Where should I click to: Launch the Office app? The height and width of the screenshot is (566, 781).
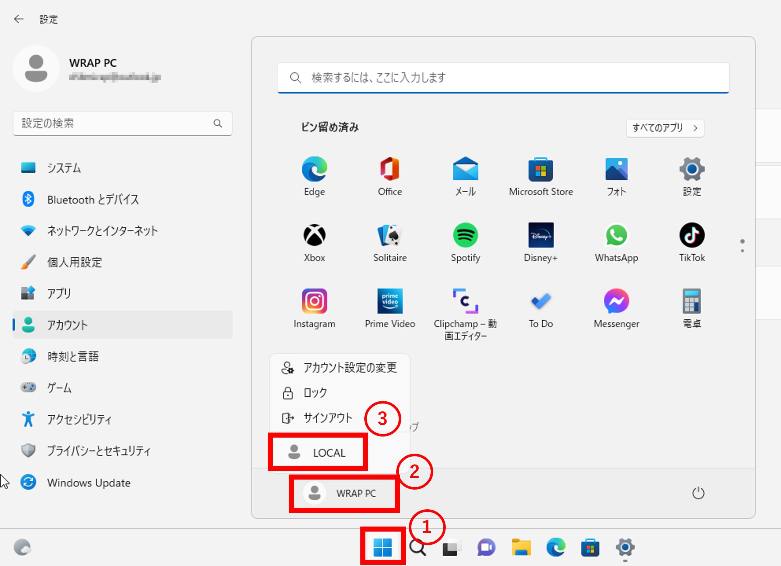[x=390, y=176]
